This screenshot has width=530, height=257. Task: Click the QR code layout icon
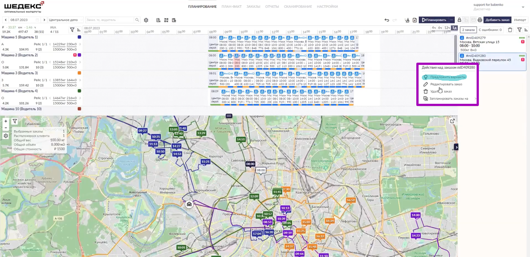pyautogui.click(x=166, y=20)
